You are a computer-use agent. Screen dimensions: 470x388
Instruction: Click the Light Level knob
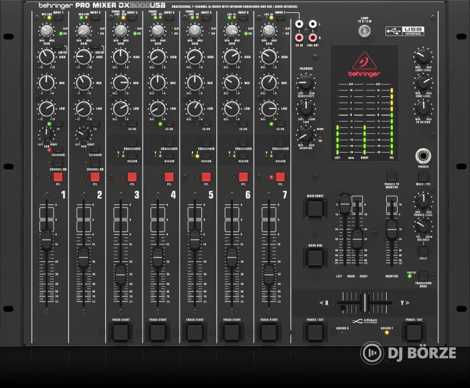[x=423, y=56]
